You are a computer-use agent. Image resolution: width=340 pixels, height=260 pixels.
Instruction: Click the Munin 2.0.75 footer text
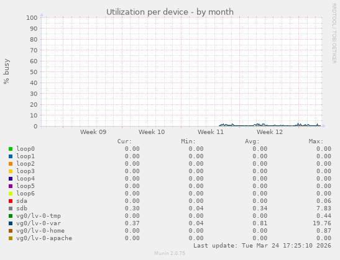pos(170,253)
